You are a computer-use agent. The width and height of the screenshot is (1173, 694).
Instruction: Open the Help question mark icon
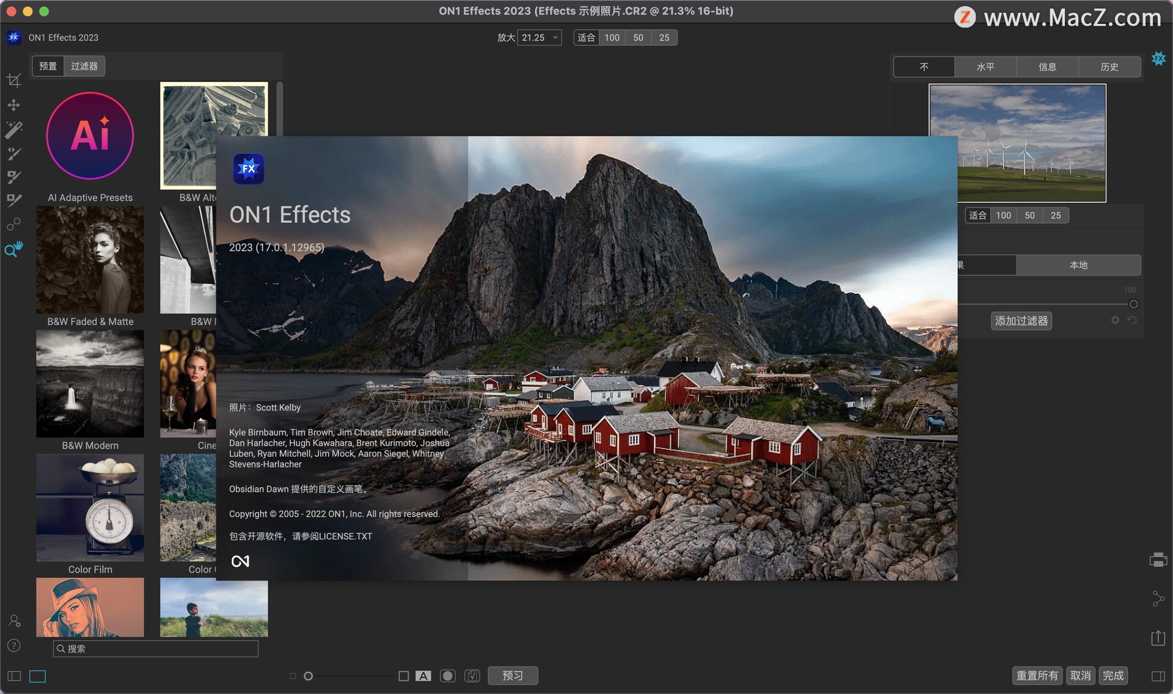13,646
